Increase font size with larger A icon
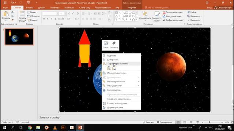This screenshot has width=234, height=131. (x=69, y=14)
